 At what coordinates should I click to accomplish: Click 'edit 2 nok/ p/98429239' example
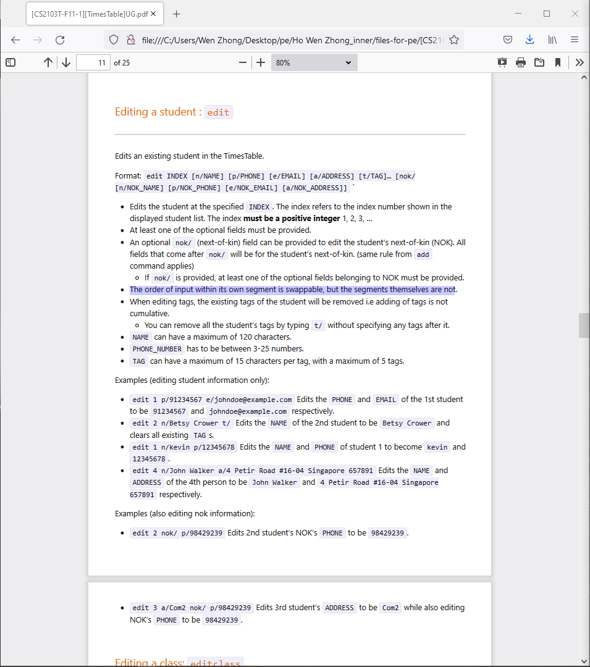tap(177, 533)
